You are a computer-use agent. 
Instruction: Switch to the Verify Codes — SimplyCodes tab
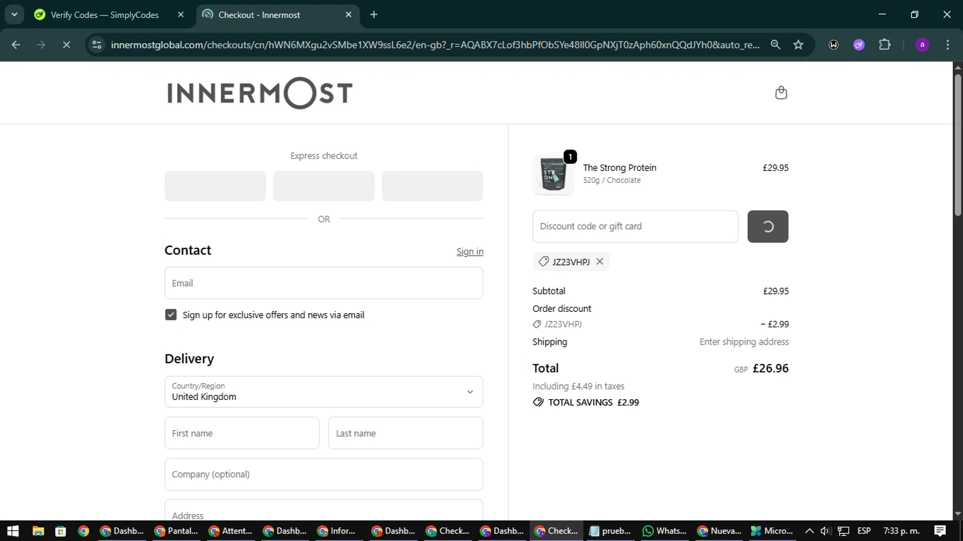point(105,15)
